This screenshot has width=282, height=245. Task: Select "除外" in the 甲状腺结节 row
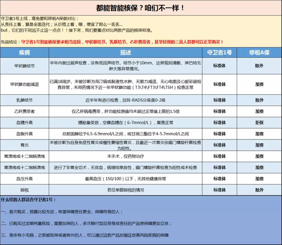(259, 66)
